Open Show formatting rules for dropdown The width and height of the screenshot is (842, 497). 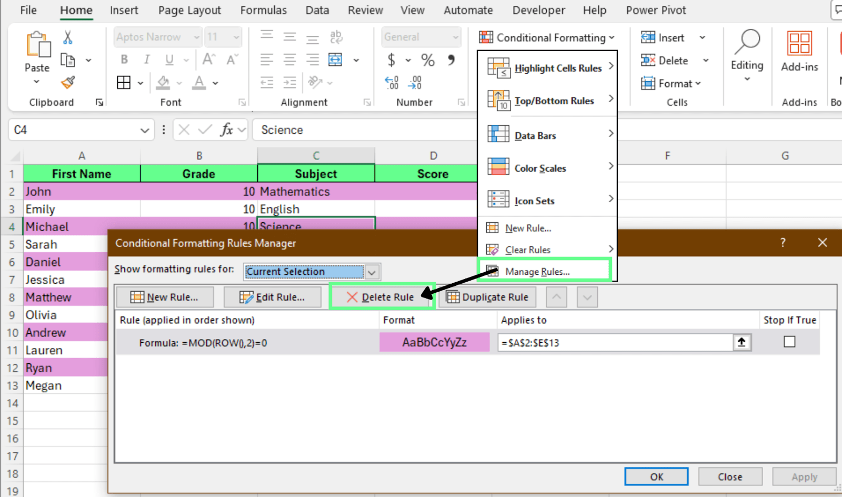tap(372, 272)
